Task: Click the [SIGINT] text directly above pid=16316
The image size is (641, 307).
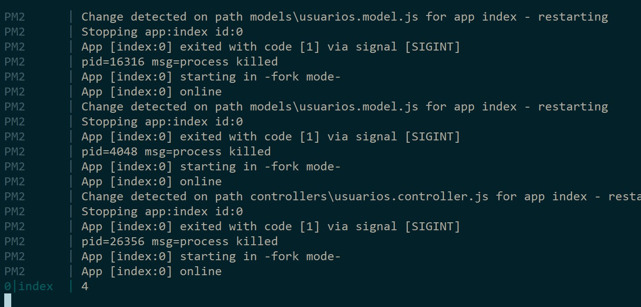Action: click(432, 47)
